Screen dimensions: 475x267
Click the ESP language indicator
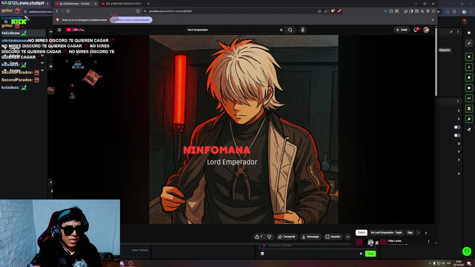pos(449,263)
